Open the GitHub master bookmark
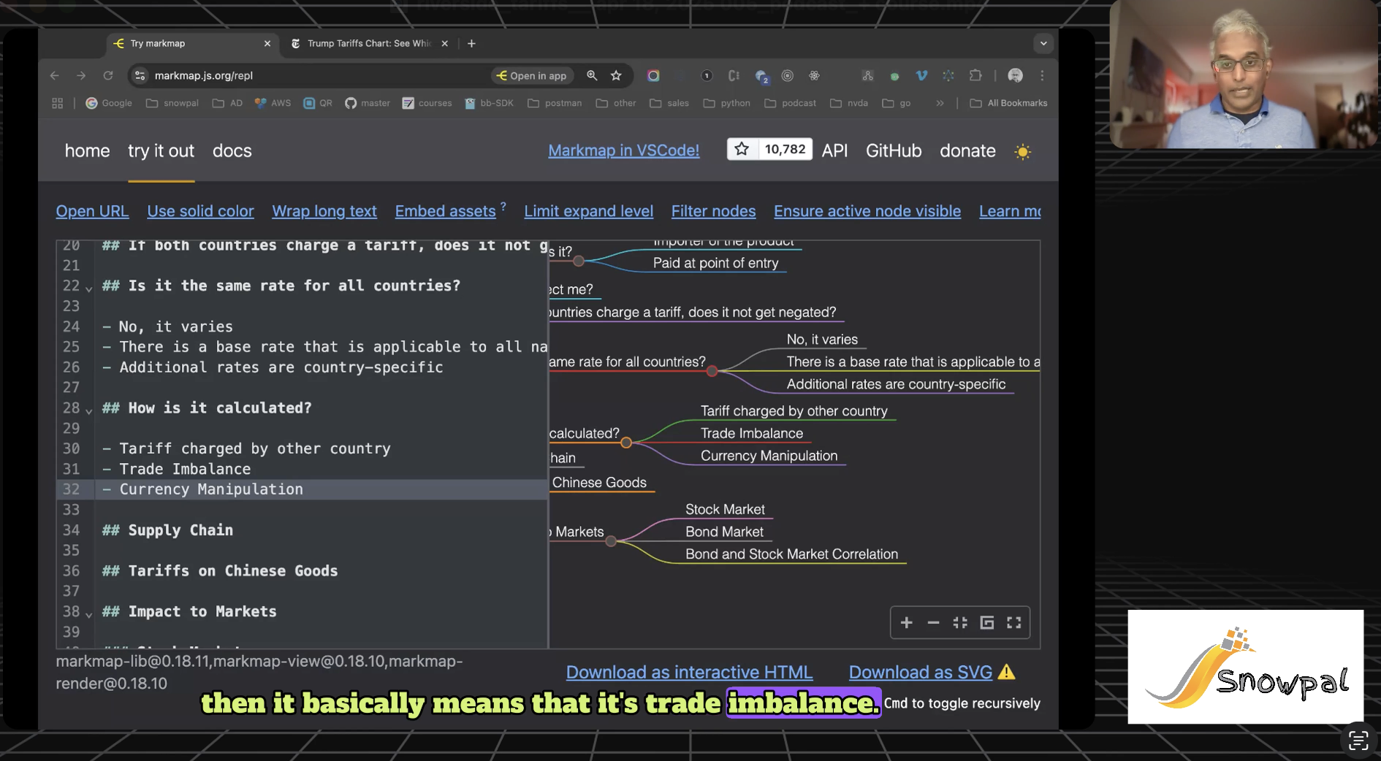Viewport: 1381px width, 761px height. click(368, 103)
